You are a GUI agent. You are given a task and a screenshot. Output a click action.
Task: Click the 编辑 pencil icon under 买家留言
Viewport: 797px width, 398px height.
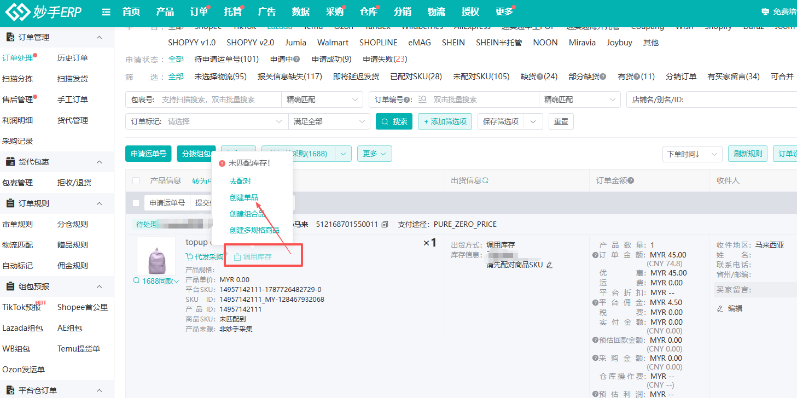pyautogui.click(x=720, y=308)
